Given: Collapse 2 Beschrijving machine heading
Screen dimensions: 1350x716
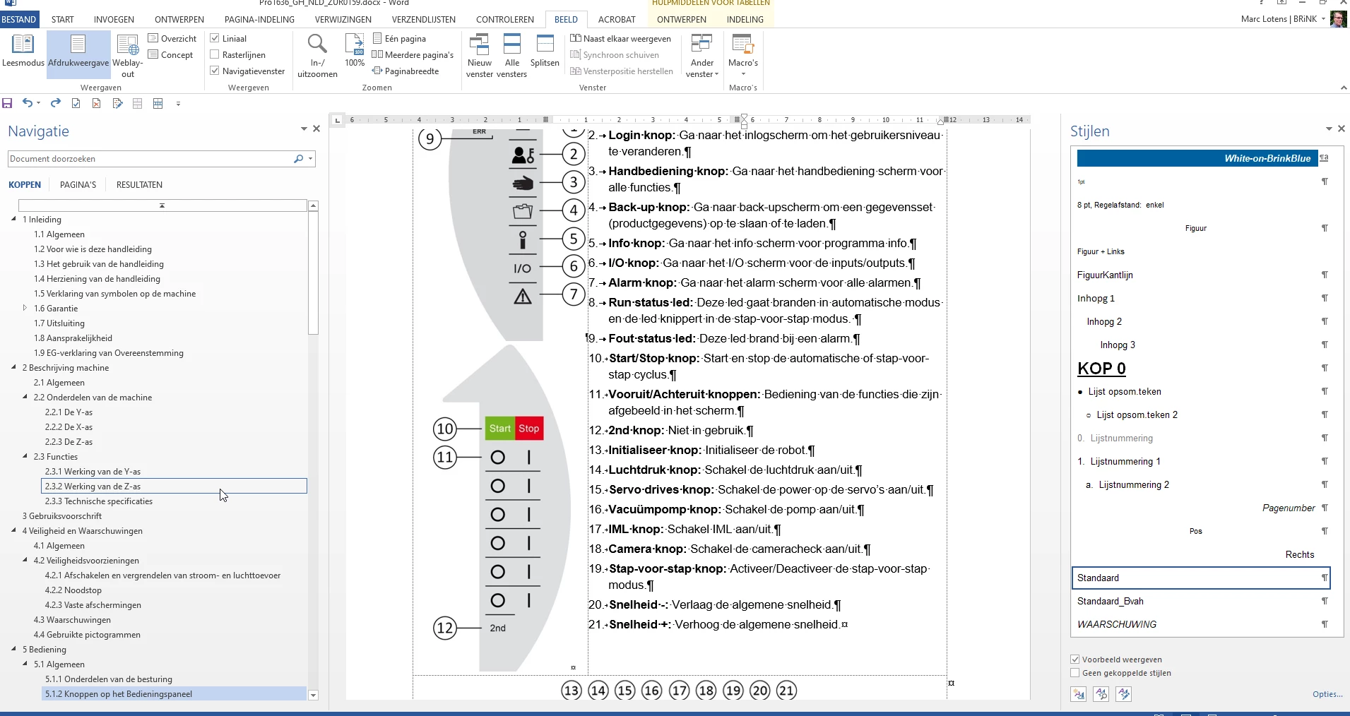Looking at the screenshot, I should 14,367.
